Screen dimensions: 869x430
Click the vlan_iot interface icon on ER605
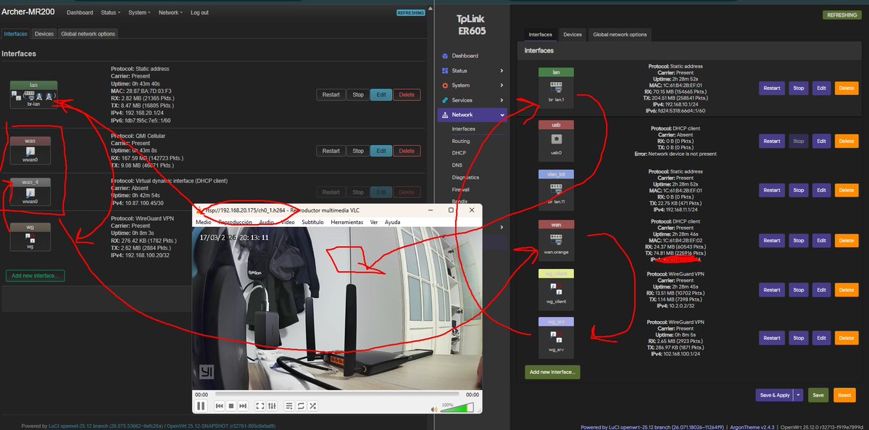(556, 191)
